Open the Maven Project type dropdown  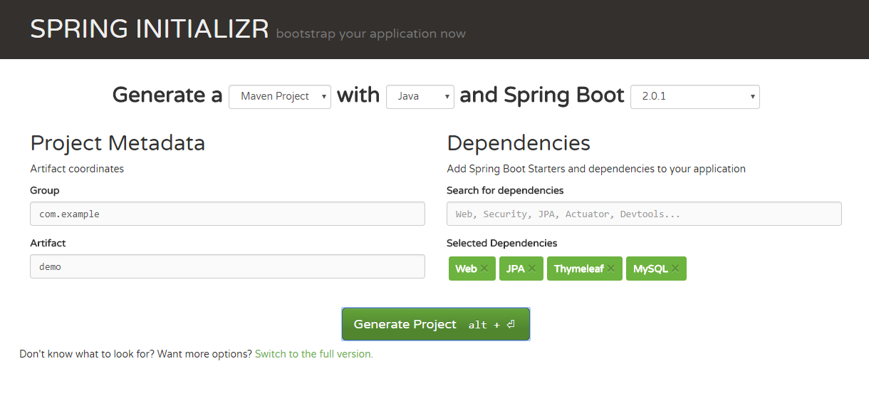click(x=280, y=96)
